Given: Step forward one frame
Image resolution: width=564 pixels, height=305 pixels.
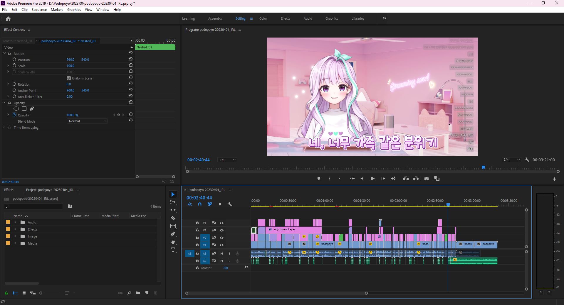Looking at the screenshot, I should click(x=383, y=179).
